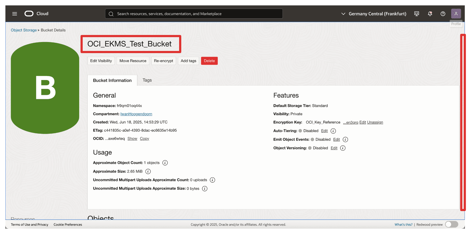Click the red Delete button
470x234 pixels.
(209, 61)
